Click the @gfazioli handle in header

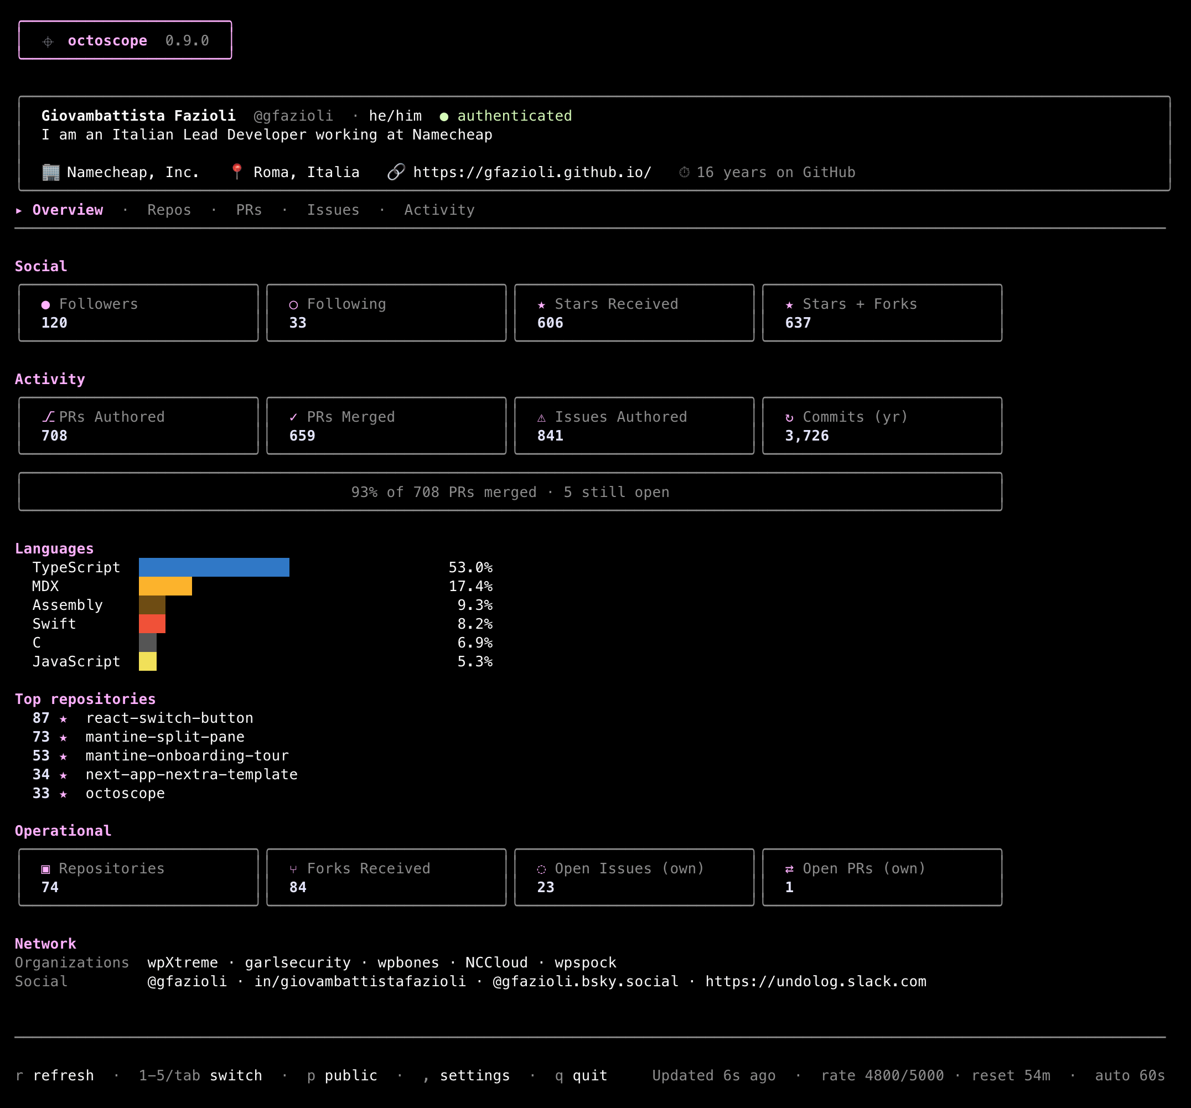click(x=293, y=116)
